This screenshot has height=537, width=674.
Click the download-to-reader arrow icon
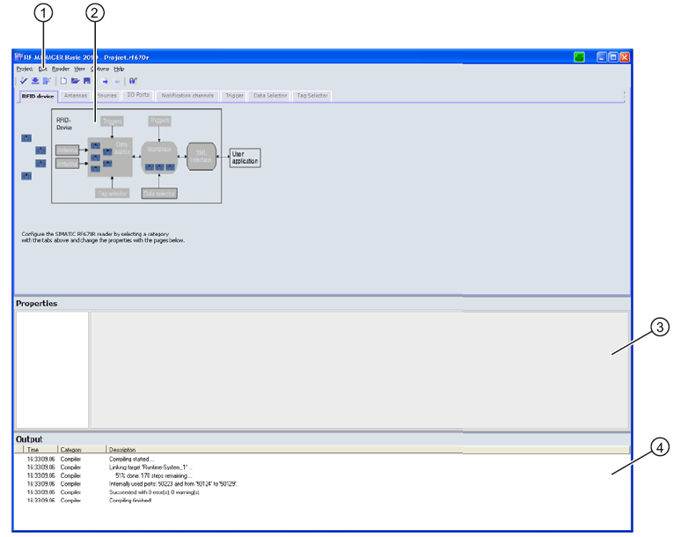click(35, 81)
